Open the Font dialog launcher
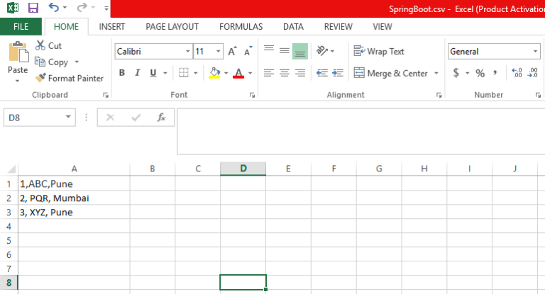The height and width of the screenshot is (294, 545). coord(252,95)
